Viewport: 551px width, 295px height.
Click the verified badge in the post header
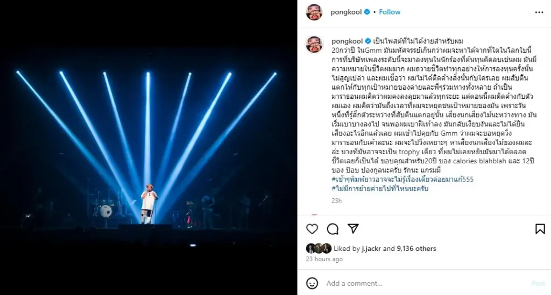(x=367, y=12)
